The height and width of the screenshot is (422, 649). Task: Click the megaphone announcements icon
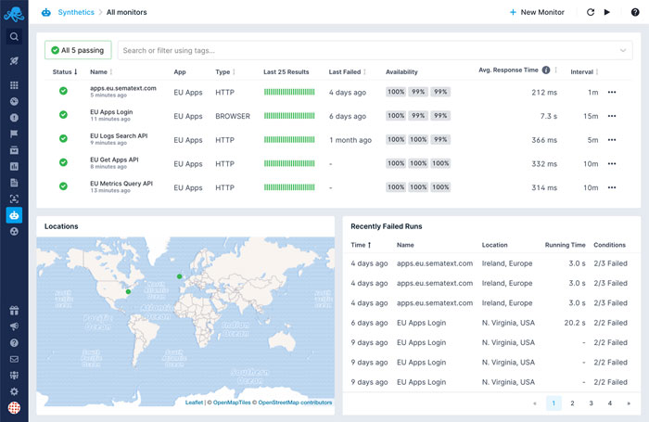[14, 326]
